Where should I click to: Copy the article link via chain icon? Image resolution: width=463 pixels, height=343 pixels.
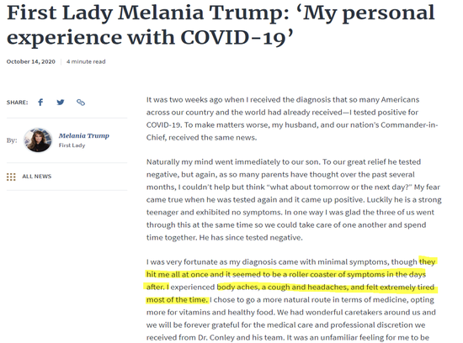tap(81, 103)
